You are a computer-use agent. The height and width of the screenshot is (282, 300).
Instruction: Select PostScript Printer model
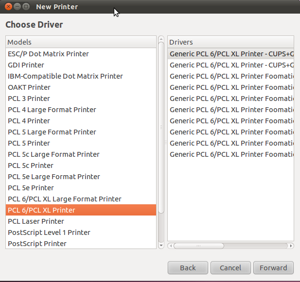point(81,244)
